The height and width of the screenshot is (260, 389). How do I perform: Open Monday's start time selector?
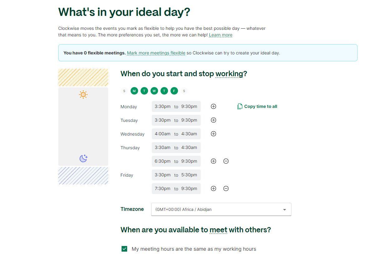[x=162, y=106]
